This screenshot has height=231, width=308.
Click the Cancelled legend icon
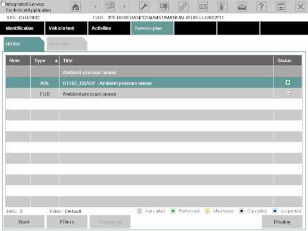point(241,211)
